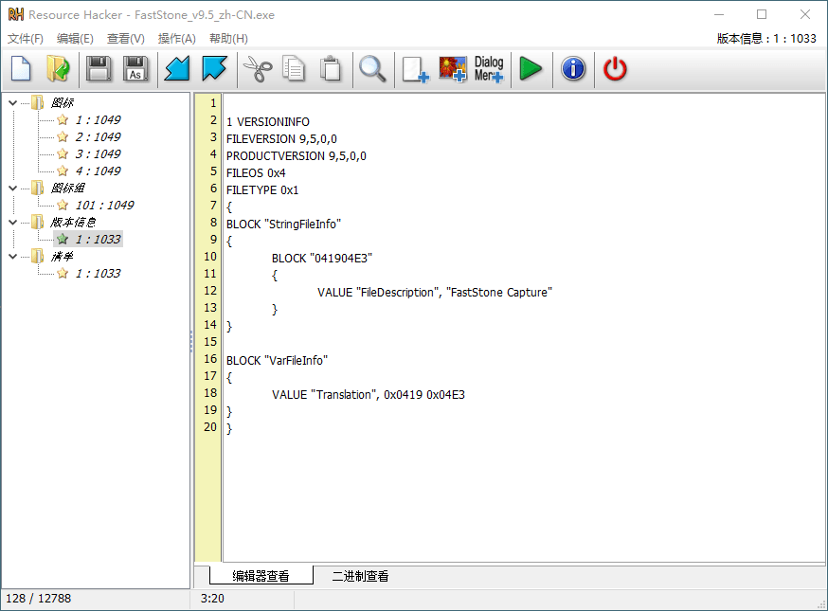Click the 1 VERSIONINFO line
Screen dimensions: 828x611
point(268,122)
